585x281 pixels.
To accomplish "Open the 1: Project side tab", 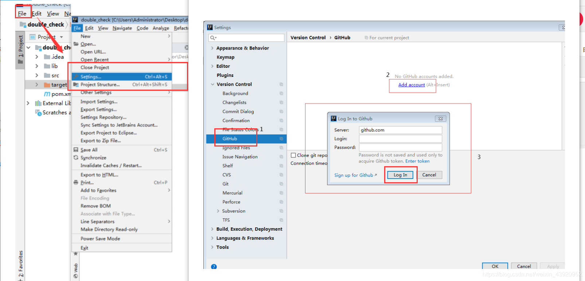I will pyautogui.click(x=20, y=50).
